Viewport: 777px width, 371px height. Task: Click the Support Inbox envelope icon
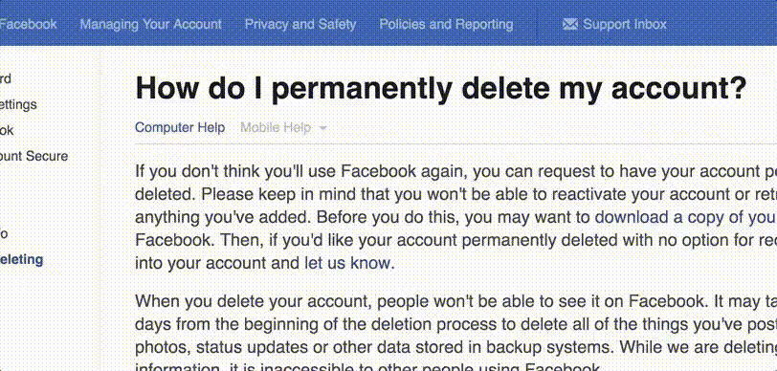570,24
